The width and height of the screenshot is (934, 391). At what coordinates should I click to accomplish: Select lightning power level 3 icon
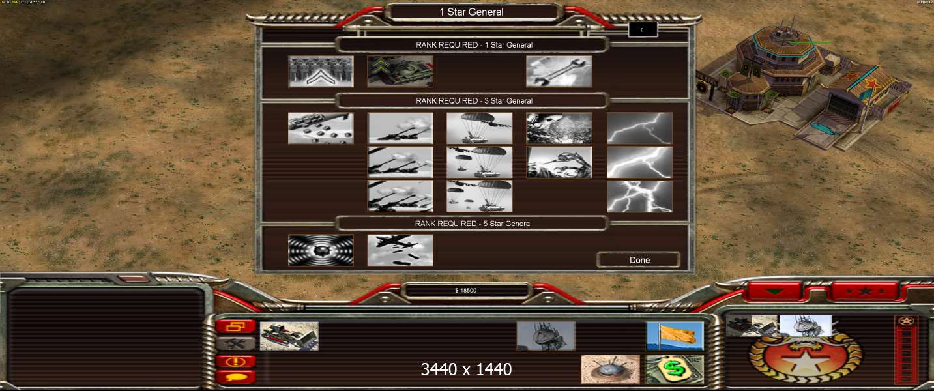click(x=639, y=196)
